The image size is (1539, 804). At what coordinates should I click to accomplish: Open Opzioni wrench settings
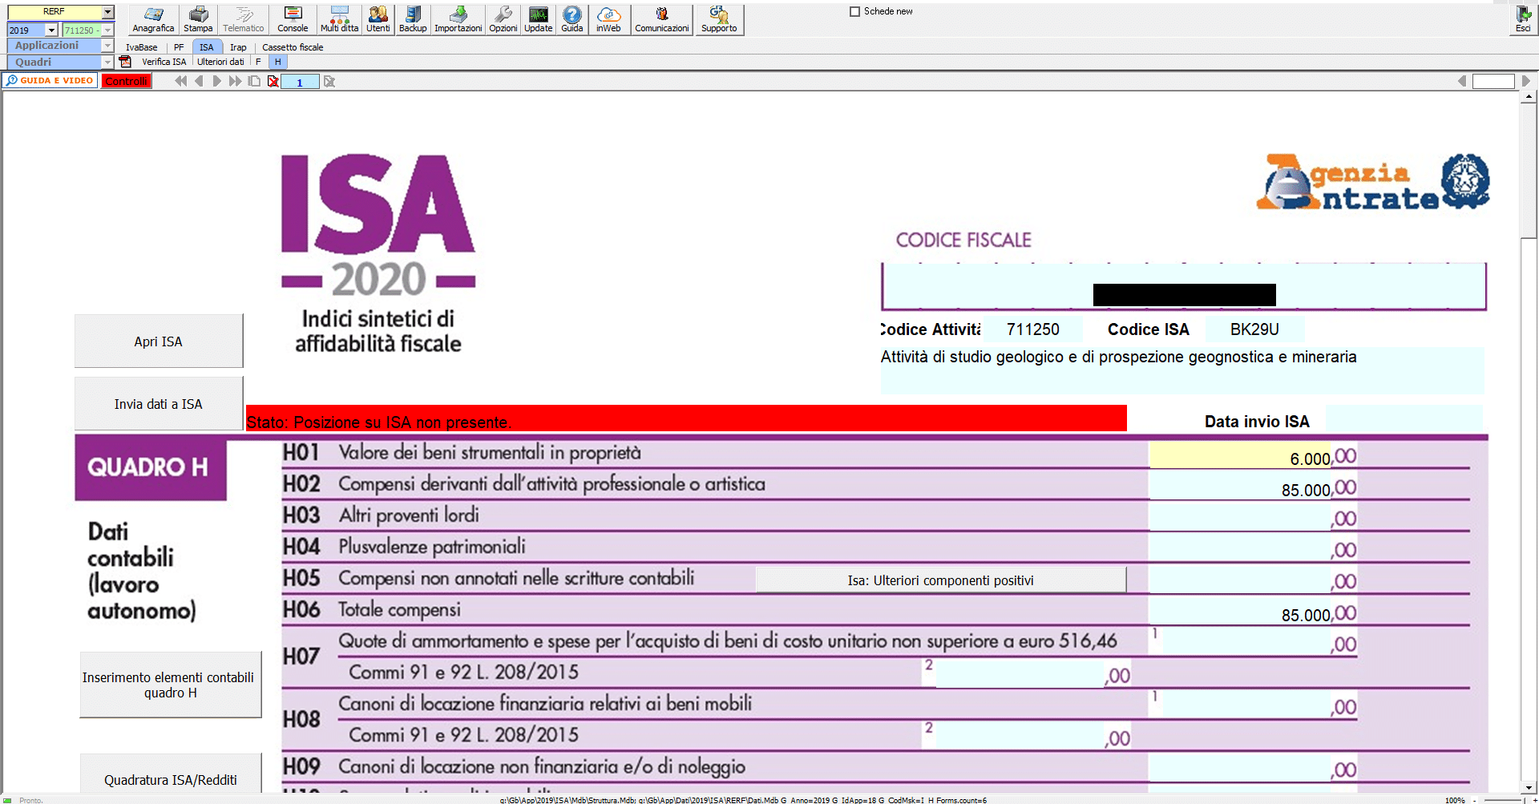tap(503, 19)
